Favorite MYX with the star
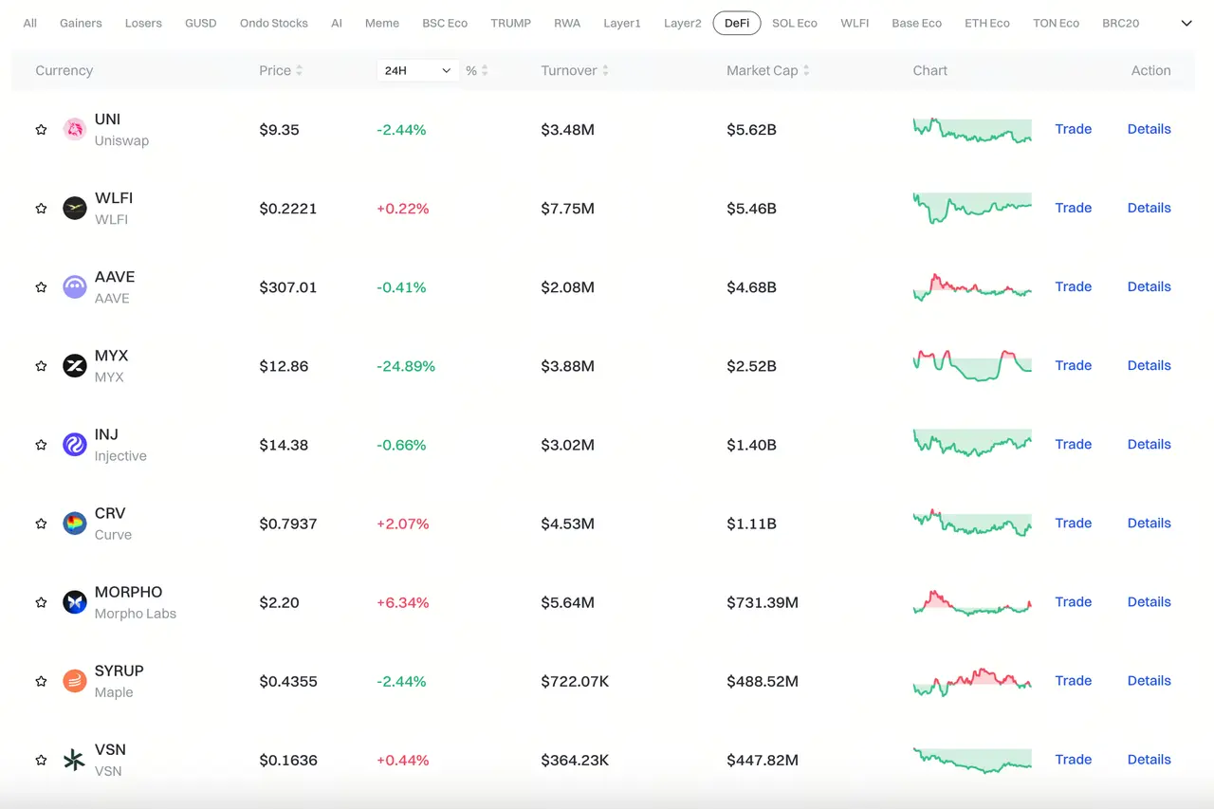 pyautogui.click(x=41, y=365)
